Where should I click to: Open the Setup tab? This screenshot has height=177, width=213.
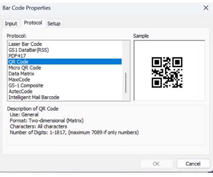click(x=54, y=24)
